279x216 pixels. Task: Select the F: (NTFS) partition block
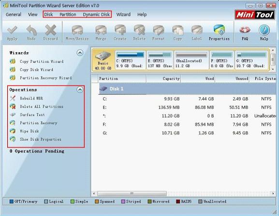coord(222,60)
